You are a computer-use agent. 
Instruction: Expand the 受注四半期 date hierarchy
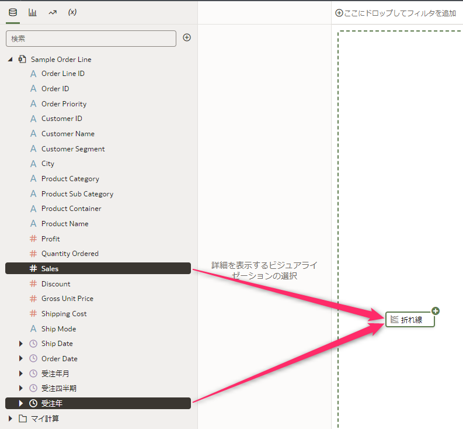(x=20, y=388)
